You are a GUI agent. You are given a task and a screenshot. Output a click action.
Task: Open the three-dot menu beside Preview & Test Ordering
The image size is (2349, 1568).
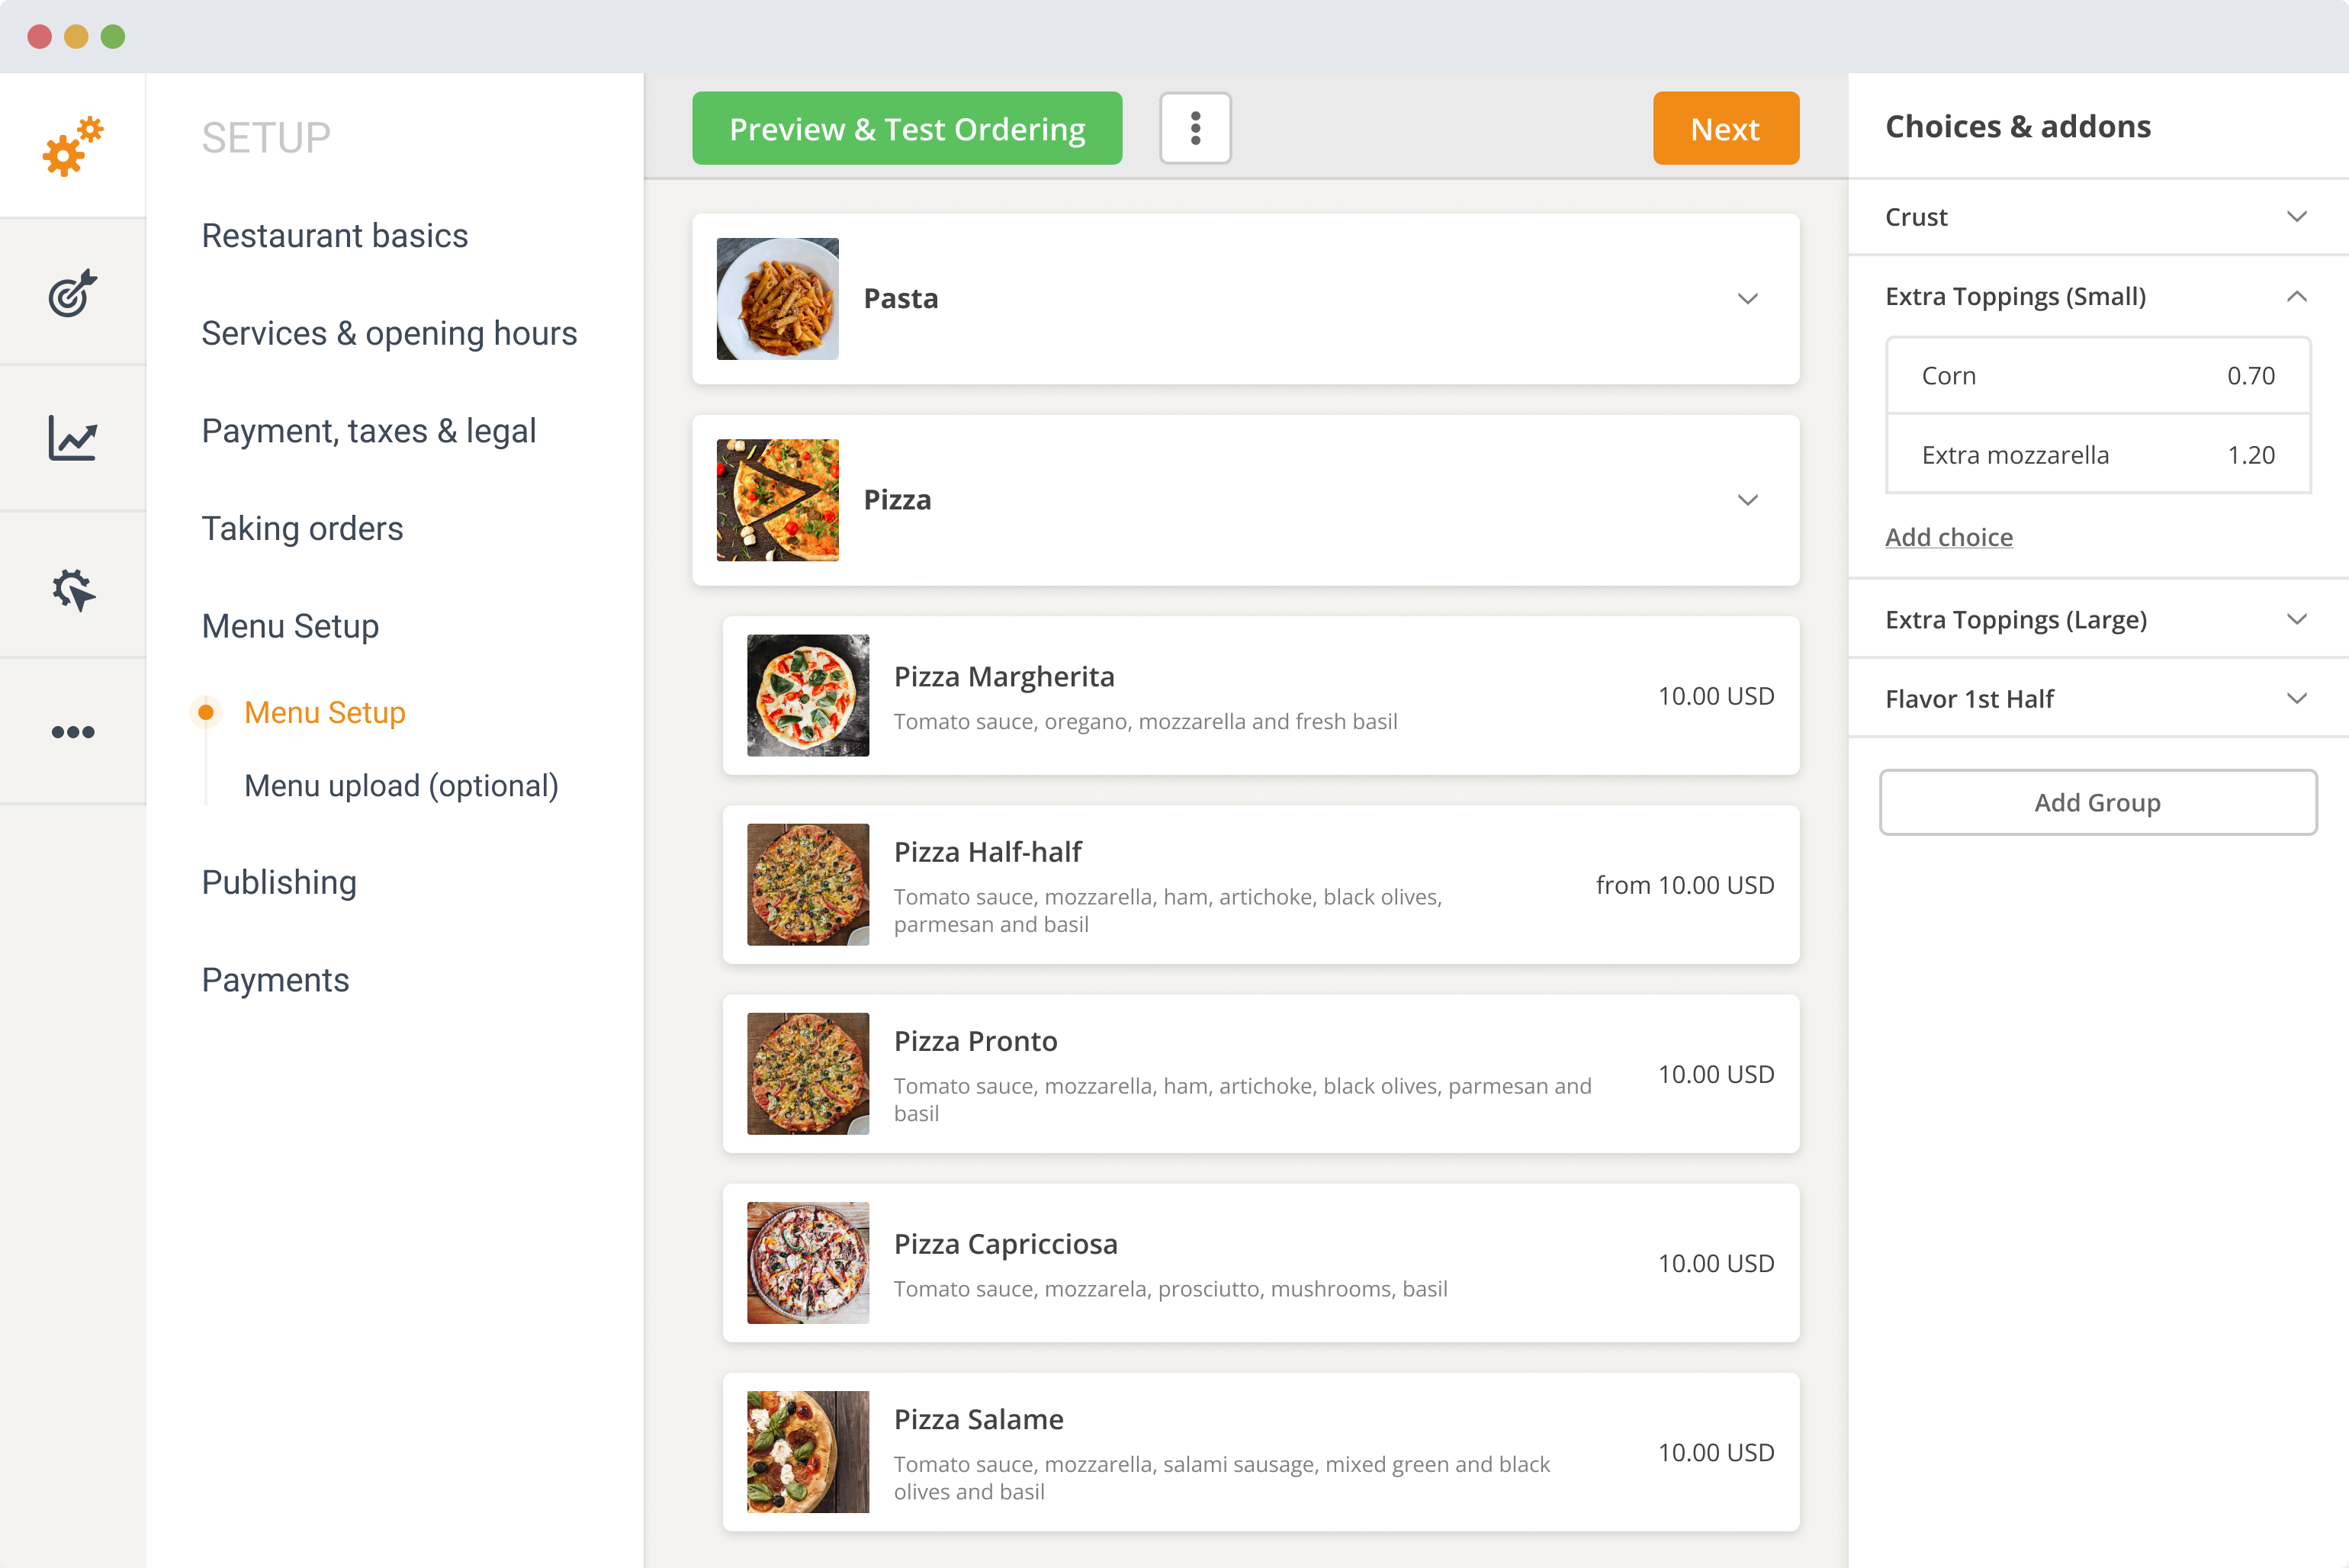[1195, 128]
